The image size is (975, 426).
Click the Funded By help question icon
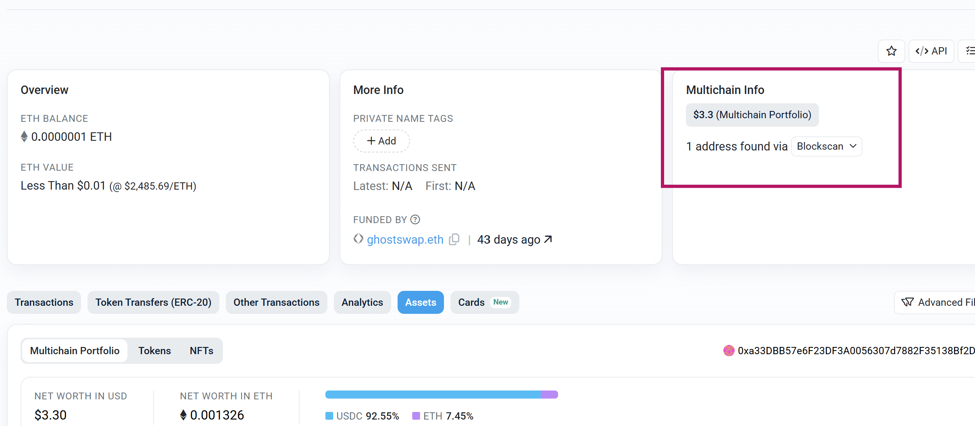click(415, 219)
